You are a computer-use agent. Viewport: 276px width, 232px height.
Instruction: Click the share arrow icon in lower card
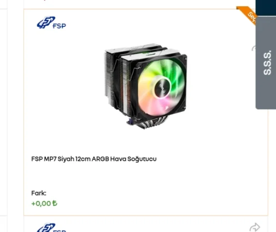point(255,227)
